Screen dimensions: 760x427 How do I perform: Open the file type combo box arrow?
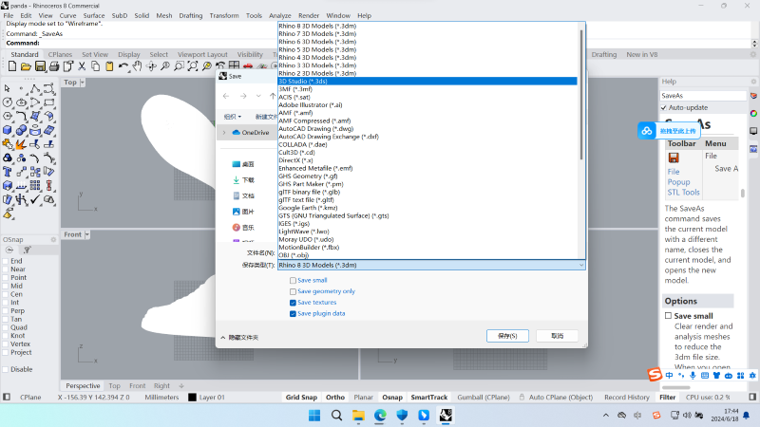tap(580, 266)
